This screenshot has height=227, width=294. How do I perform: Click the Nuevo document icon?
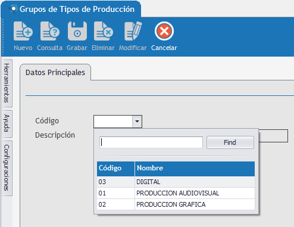(x=23, y=31)
